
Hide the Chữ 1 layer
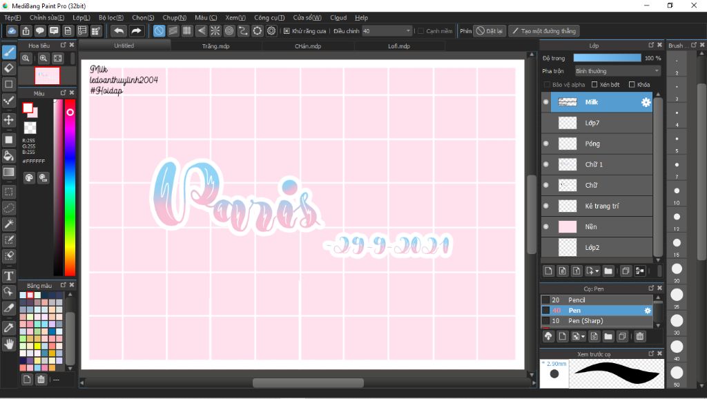(x=546, y=164)
